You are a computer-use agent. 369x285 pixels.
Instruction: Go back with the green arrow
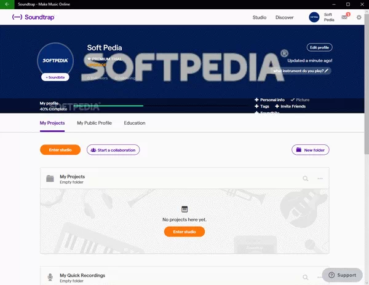pos(7,4)
